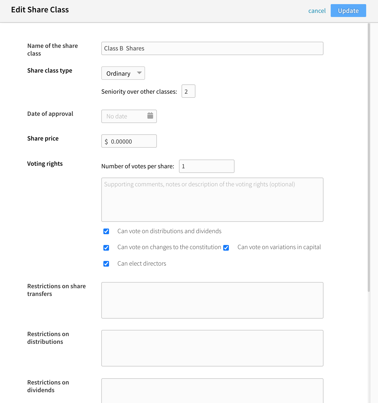Toggle Can vote on changes to the constitution
Image resolution: width=378 pixels, height=403 pixels.
coord(106,248)
